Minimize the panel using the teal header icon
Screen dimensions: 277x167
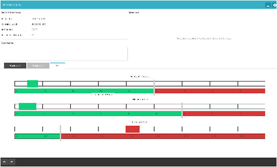click(x=268, y=5)
